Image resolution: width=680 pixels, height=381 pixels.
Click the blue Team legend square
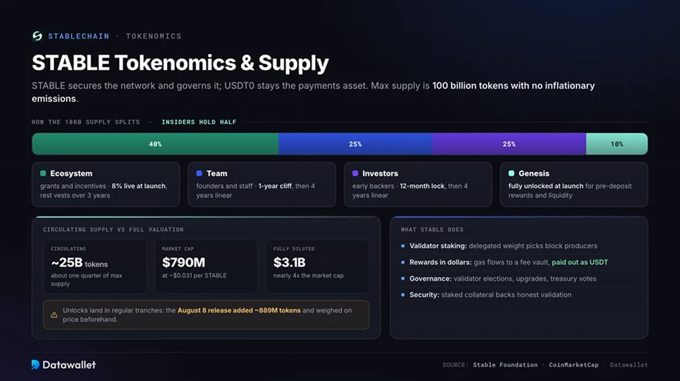click(199, 173)
